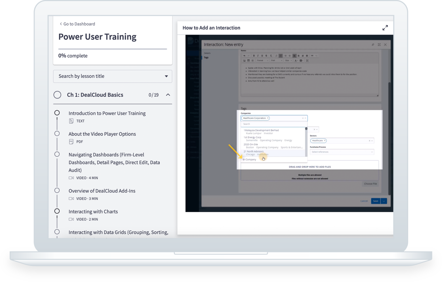
Task: Open the Fundraise Process select references dropdown
Action: tap(342, 152)
